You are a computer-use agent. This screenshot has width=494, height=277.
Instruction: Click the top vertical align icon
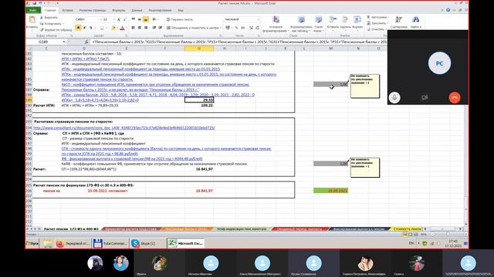point(134,19)
